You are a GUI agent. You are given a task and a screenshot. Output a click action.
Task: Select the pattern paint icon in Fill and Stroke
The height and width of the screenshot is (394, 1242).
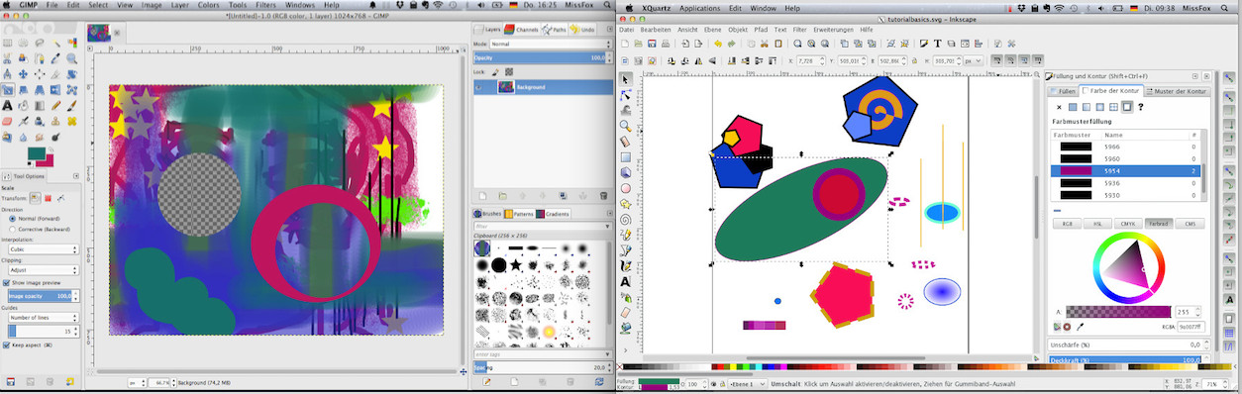[1113, 107]
